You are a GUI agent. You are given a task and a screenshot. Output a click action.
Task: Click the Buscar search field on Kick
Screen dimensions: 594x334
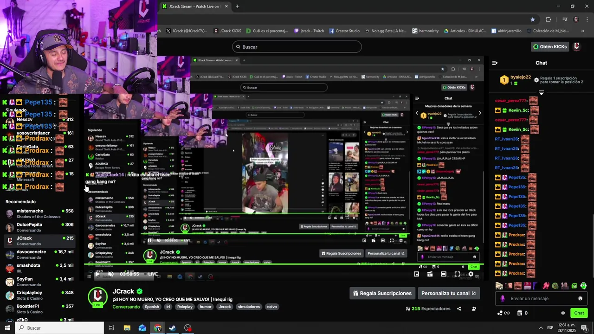pos(297,47)
